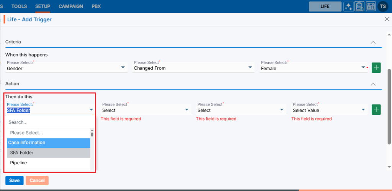Add another action row with green plus

click(x=377, y=110)
